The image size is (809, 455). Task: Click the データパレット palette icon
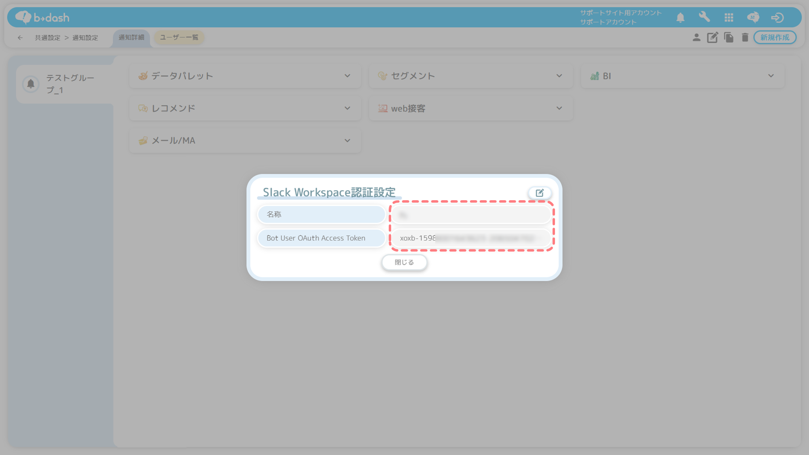tap(143, 76)
